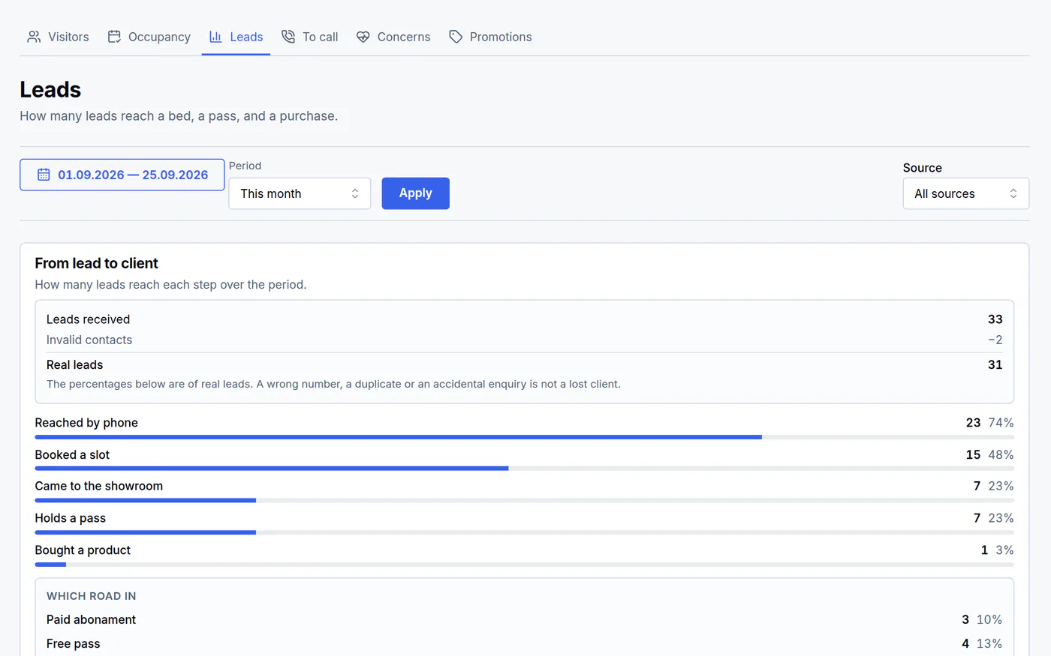Click the Source field label
Image resolution: width=1051 pixels, height=656 pixels.
[x=922, y=168]
